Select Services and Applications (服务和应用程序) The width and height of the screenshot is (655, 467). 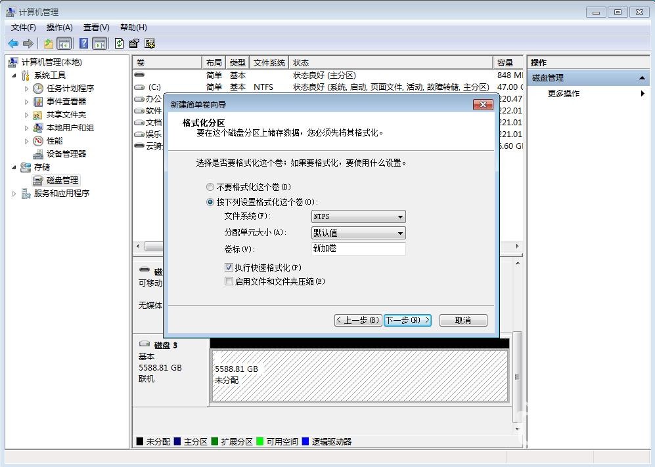coord(62,193)
